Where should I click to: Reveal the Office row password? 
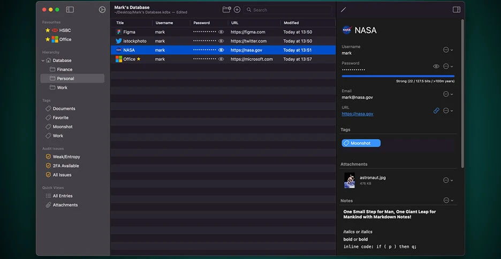click(221, 59)
